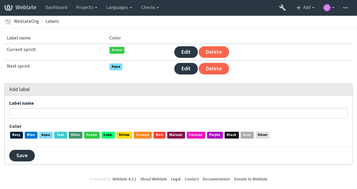Image resolution: width=357 pixels, height=189 pixels.
Task: Choose the Navy color
Action: (16, 135)
